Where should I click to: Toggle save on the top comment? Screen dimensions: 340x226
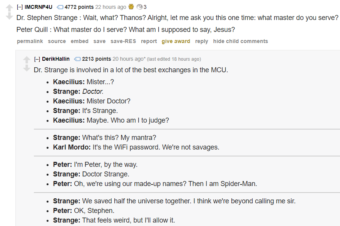click(x=99, y=41)
